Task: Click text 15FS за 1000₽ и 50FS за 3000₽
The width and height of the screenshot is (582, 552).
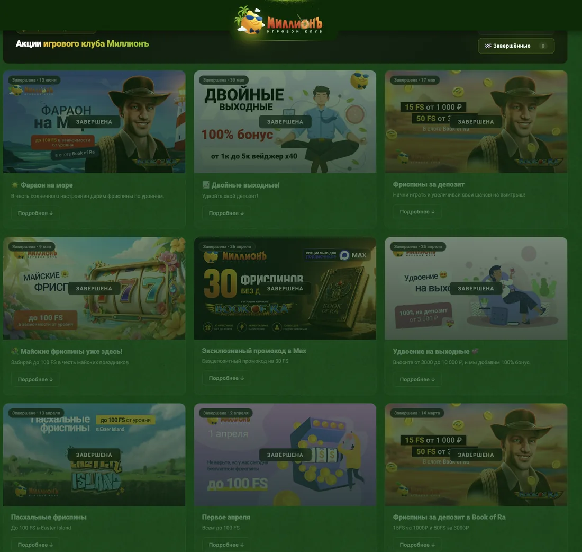Action: pos(431,528)
